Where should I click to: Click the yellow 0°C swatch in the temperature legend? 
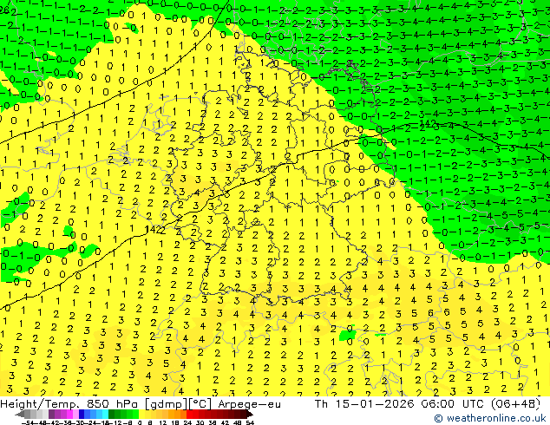click(x=142, y=415)
